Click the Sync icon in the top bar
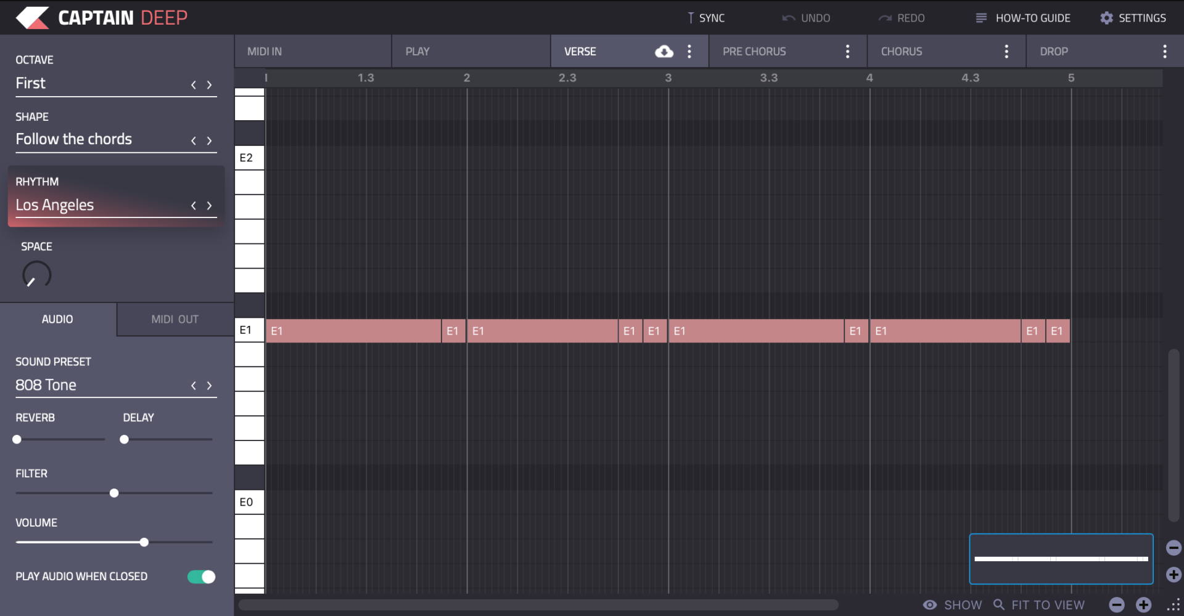 tap(690, 17)
